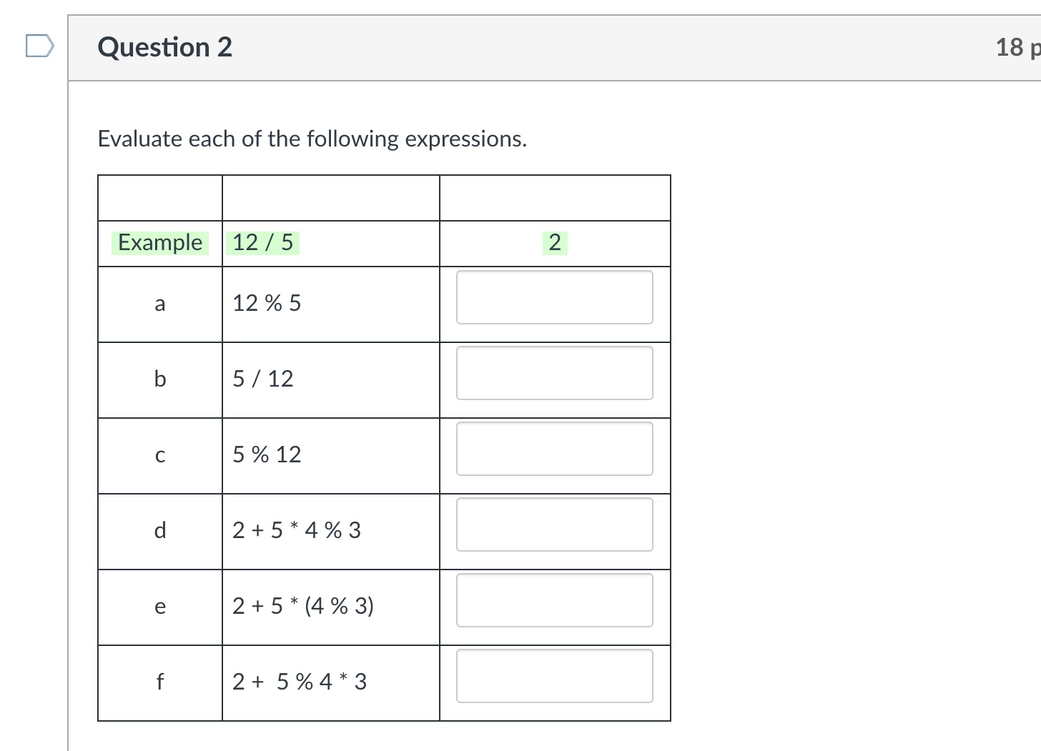Image resolution: width=1041 pixels, height=751 pixels.
Task: Click the 18 points label
Action: [1015, 47]
